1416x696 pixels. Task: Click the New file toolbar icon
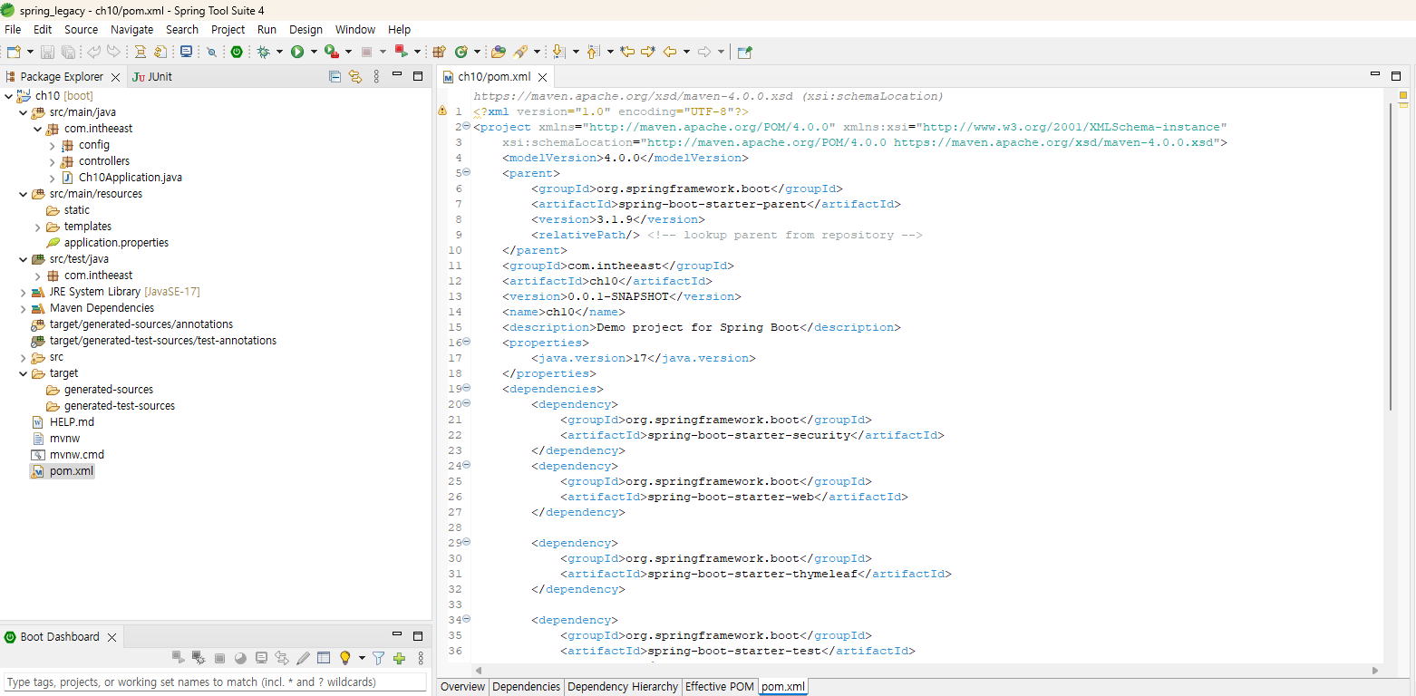click(14, 52)
